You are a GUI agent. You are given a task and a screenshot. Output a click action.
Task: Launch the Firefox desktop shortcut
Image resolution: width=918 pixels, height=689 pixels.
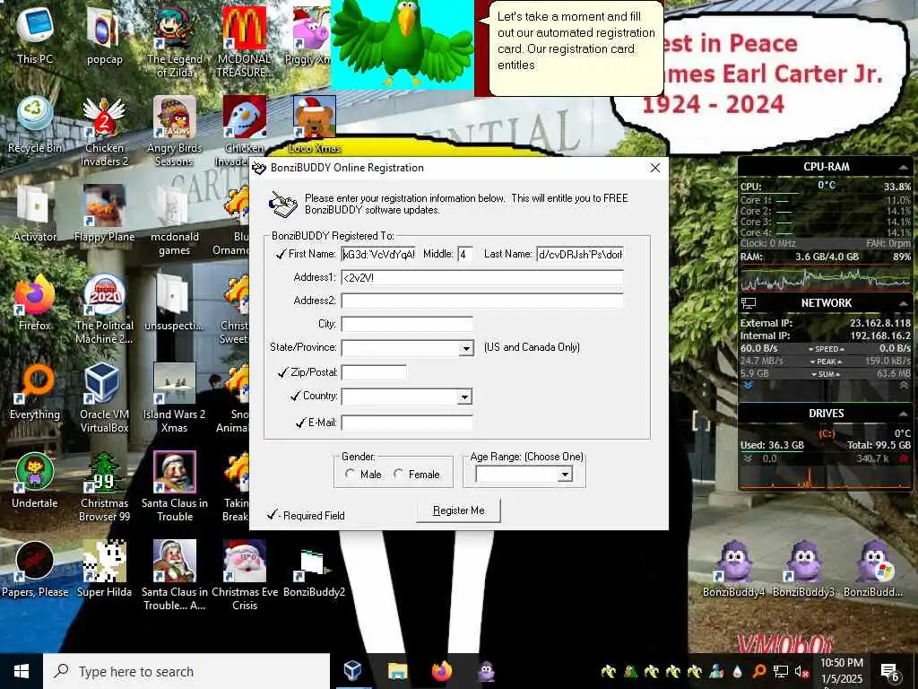35,302
